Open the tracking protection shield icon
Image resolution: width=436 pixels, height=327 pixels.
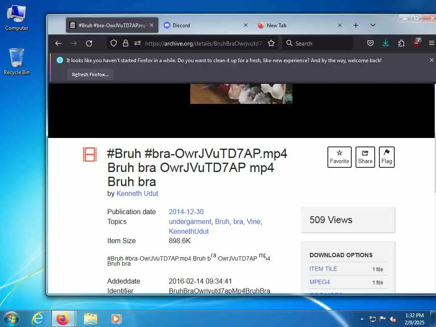pyautogui.click(x=113, y=43)
